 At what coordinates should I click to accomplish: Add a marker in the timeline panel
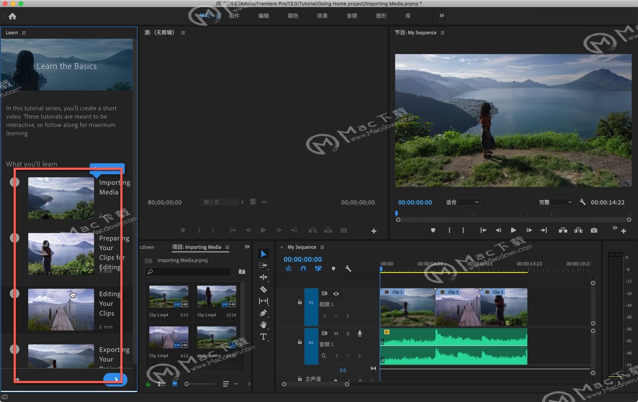pyautogui.click(x=333, y=269)
